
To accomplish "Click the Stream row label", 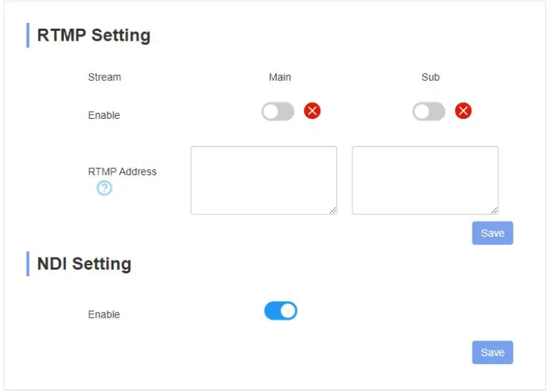I will pyautogui.click(x=105, y=77).
